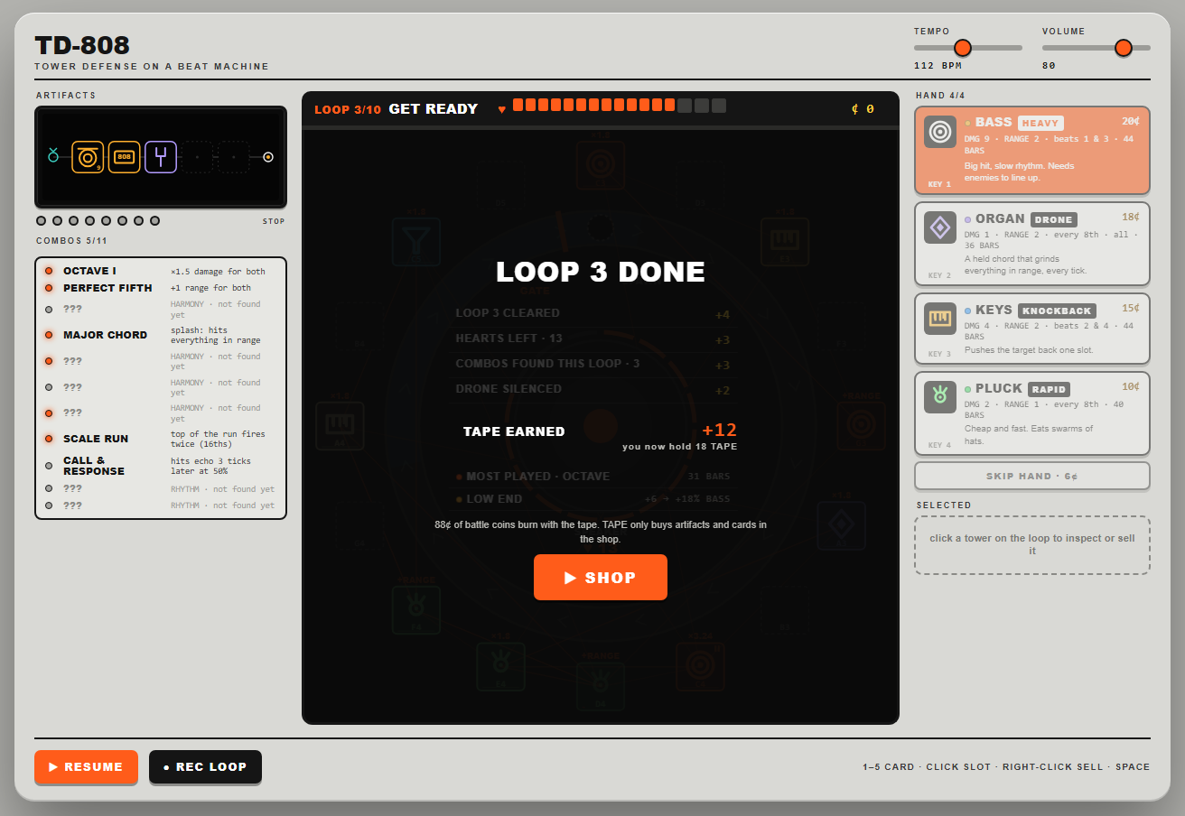Screen dimensions: 1185x816
Task: Click the coin counter showing ¢ 0
Action: (x=863, y=108)
